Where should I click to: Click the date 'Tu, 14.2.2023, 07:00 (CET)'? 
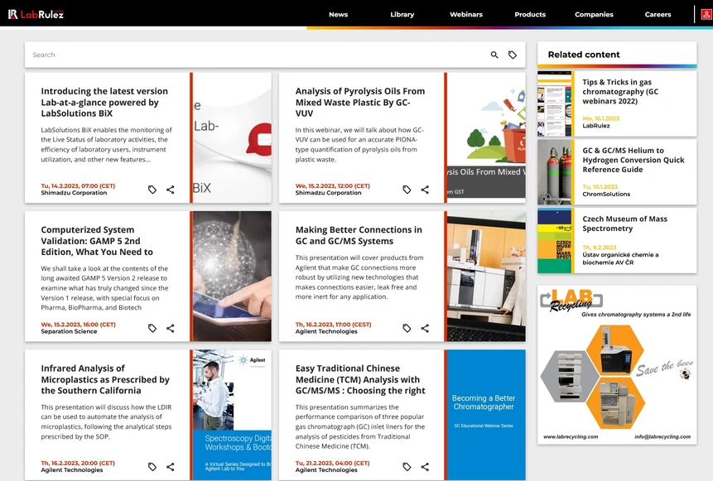pyautogui.click(x=78, y=186)
